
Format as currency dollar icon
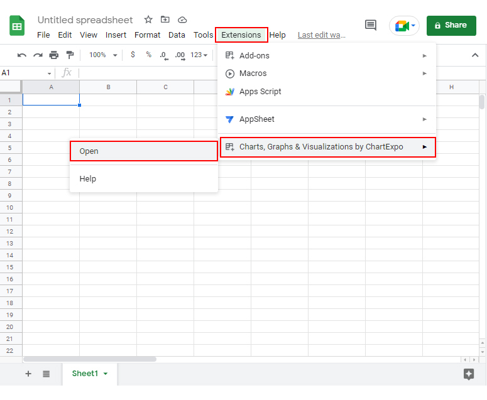point(133,55)
